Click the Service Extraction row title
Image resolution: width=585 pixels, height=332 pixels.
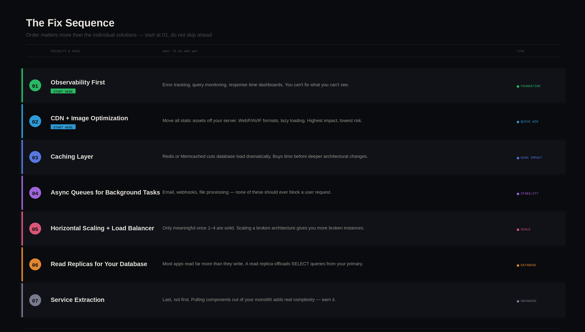click(77, 300)
